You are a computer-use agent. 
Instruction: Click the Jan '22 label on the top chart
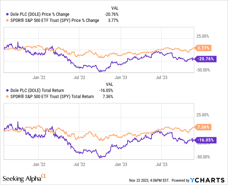[39, 77]
